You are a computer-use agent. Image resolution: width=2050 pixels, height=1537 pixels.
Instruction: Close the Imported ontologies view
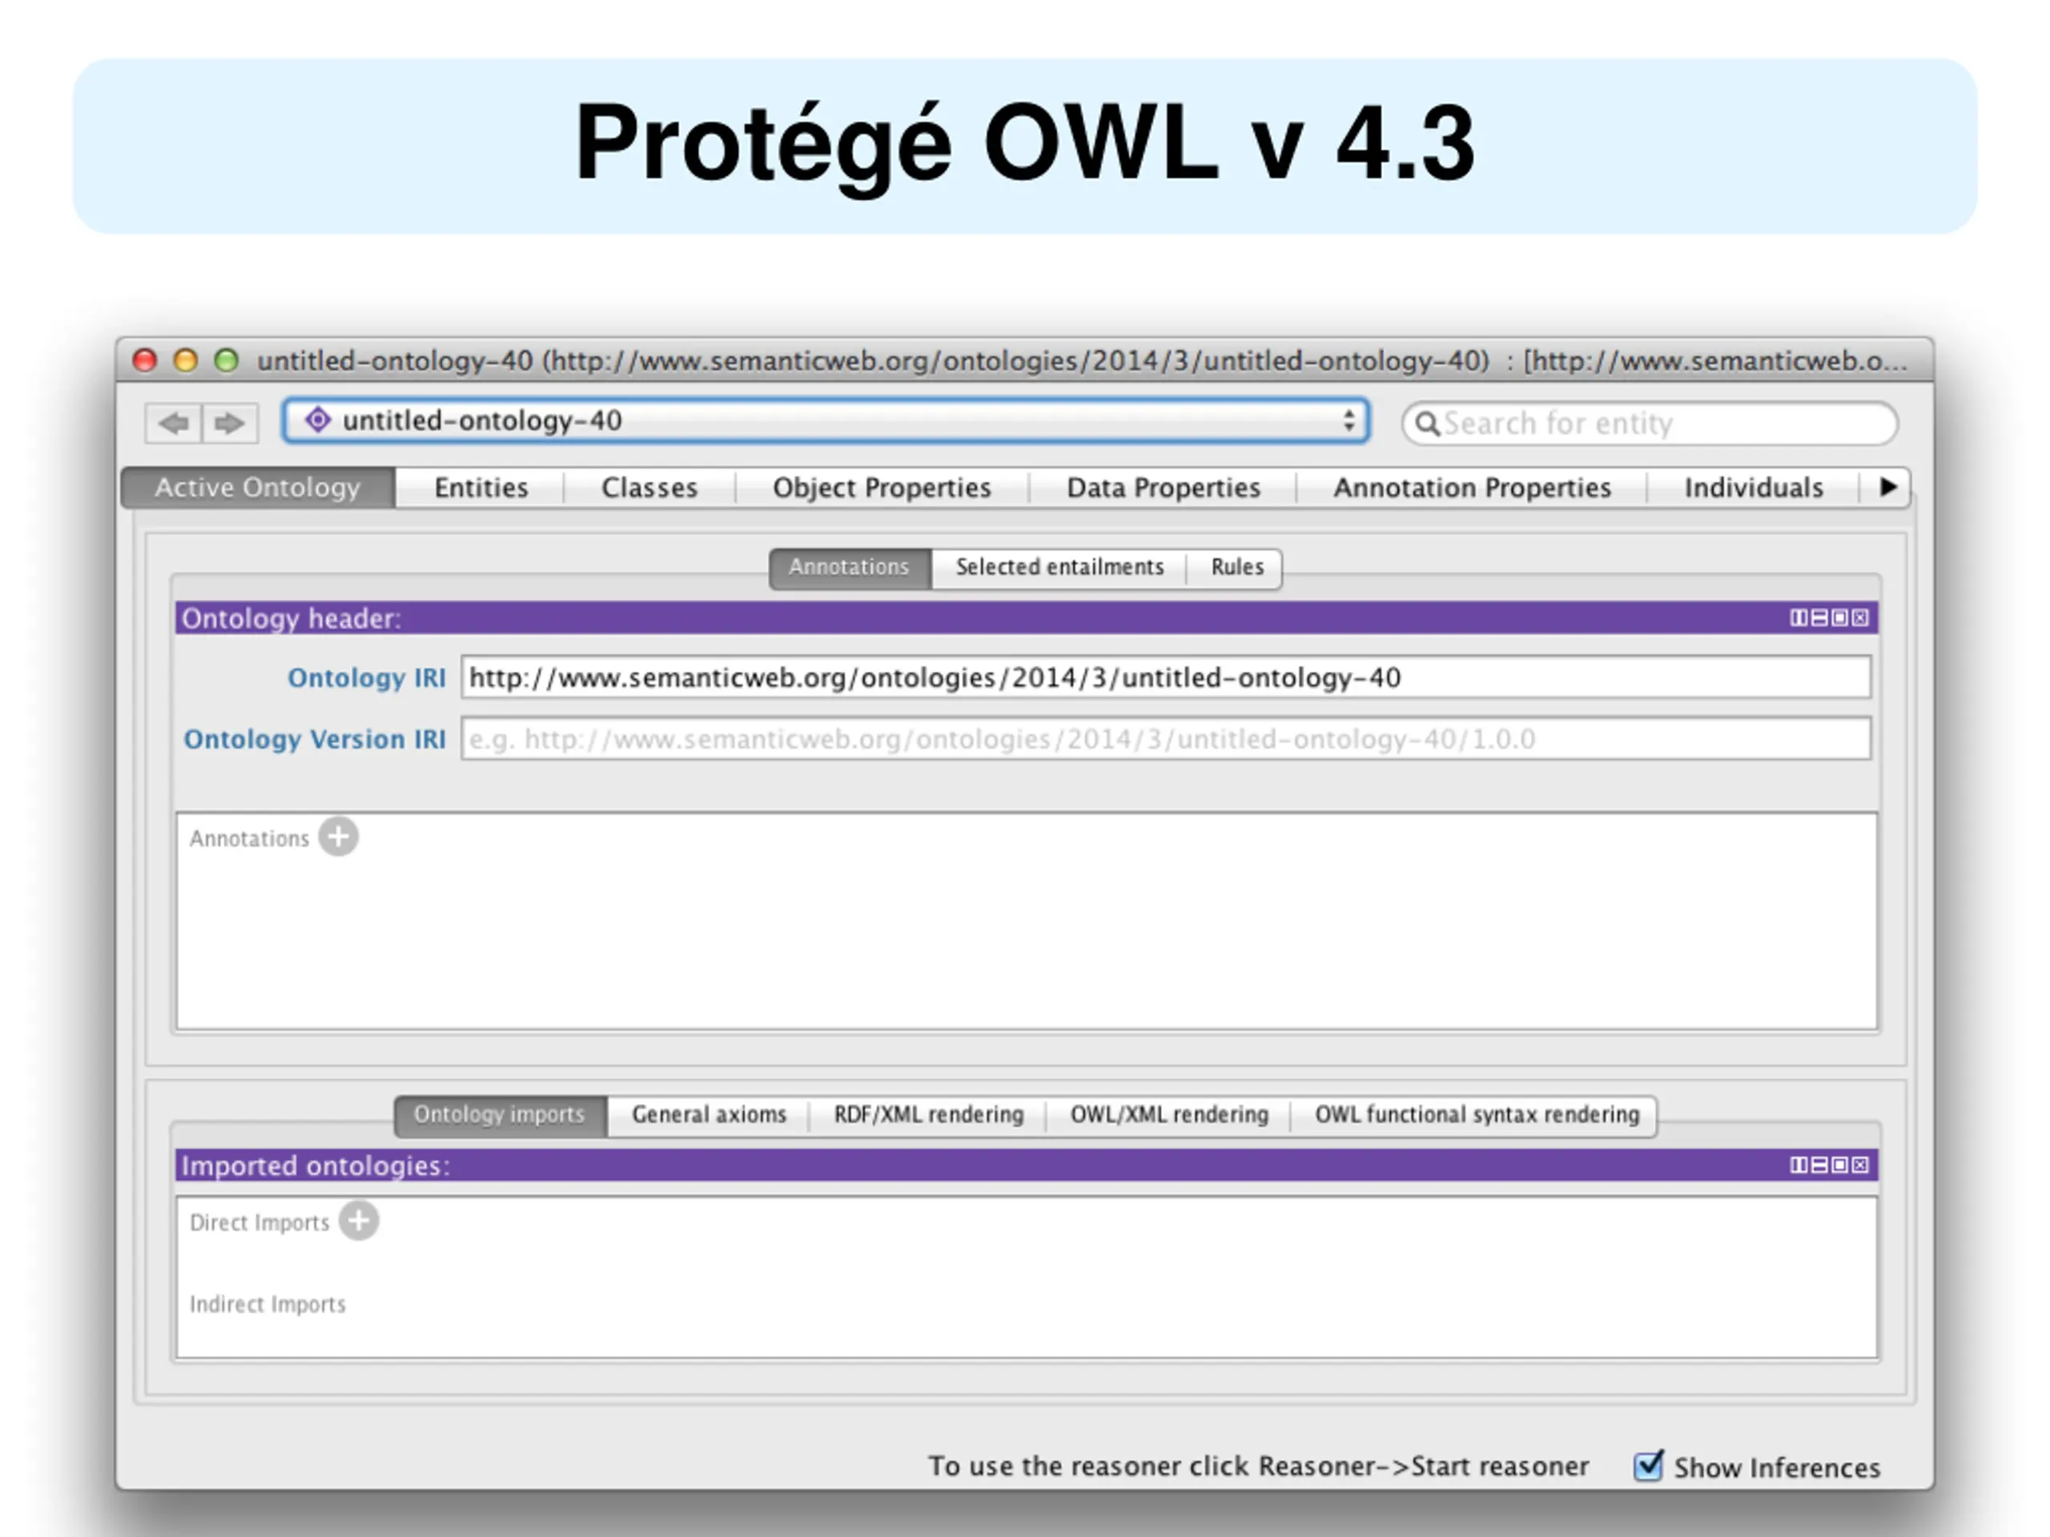click(x=1860, y=1165)
